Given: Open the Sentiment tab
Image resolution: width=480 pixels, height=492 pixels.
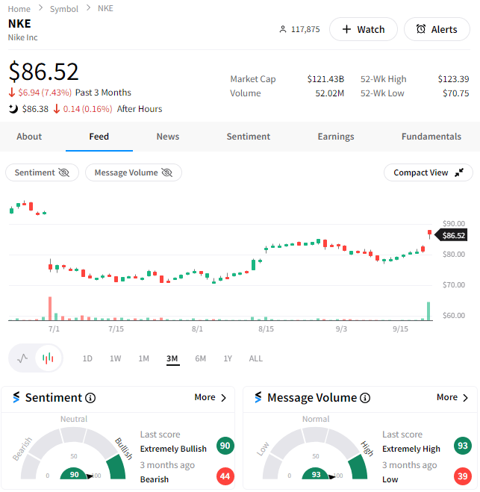Looking at the screenshot, I should tap(248, 137).
